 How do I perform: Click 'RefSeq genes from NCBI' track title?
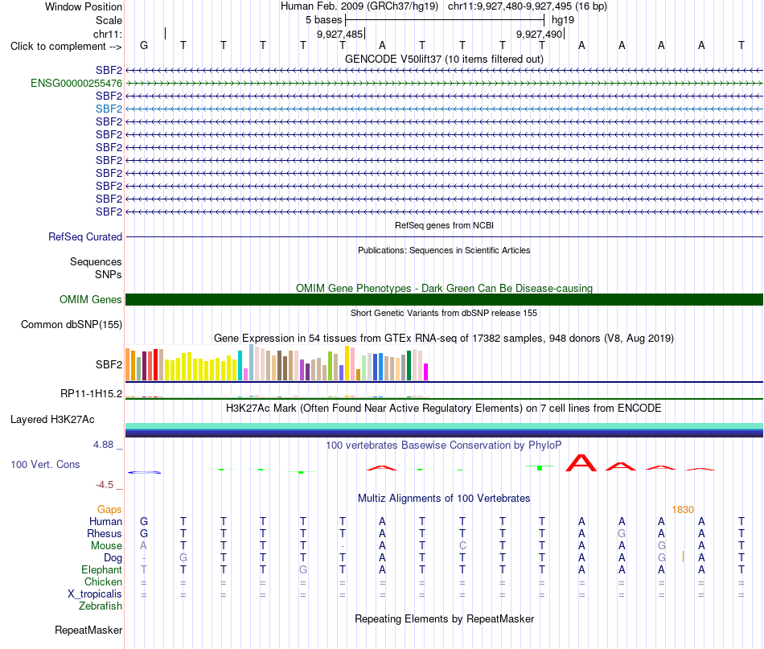pyautogui.click(x=444, y=226)
